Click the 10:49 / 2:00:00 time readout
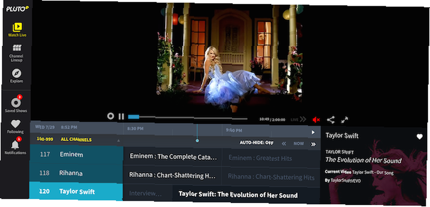430x207 pixels. (x=272, y=119)
